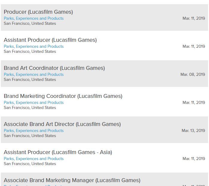Click San Francisco location under Brand Art Coordinator

click(x=30, y=80)
